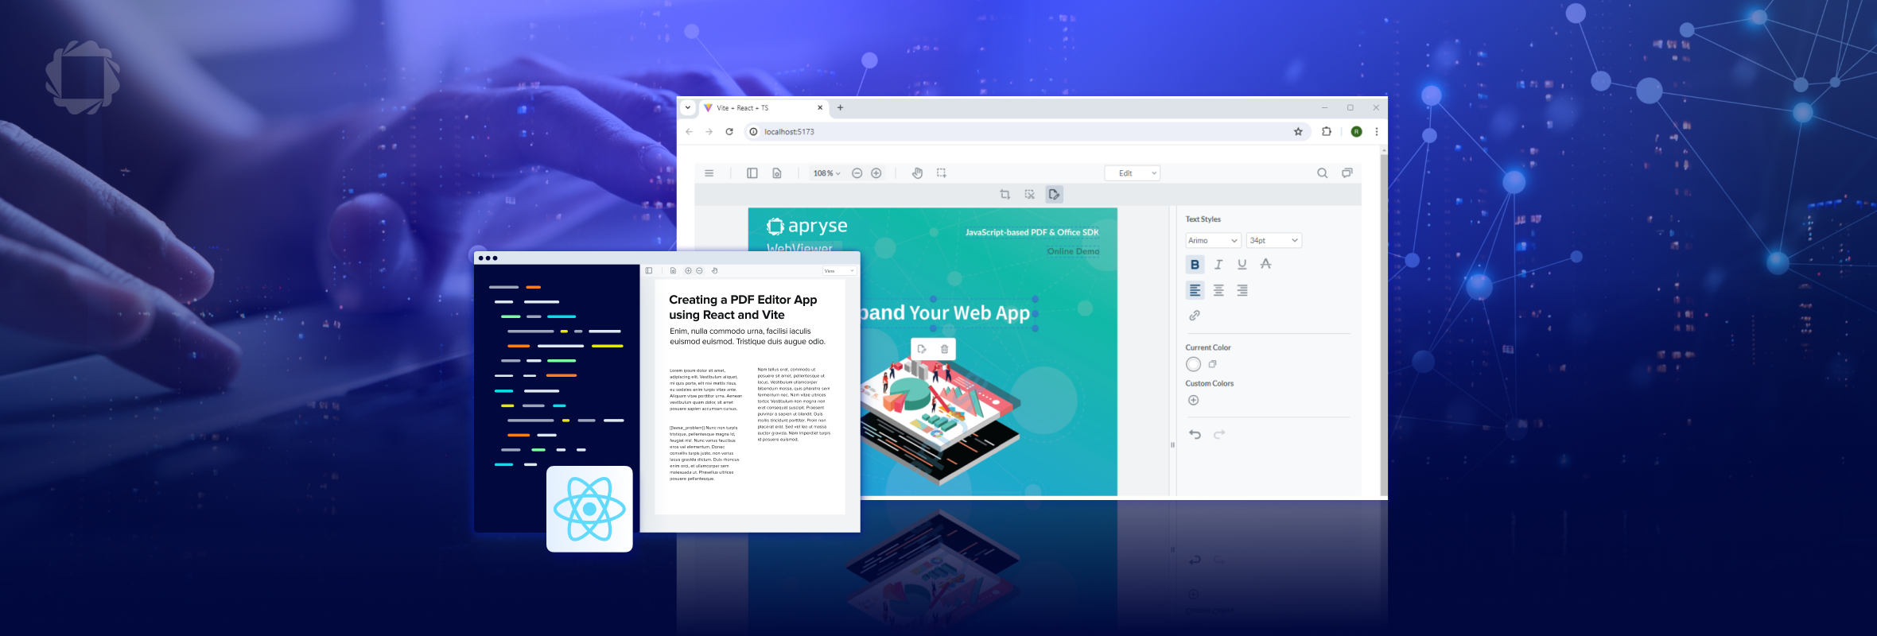The width and height of the screenshot is (1877, 636).
Task: Click the browser forward arrow
Action: click(x=709, y=132)
